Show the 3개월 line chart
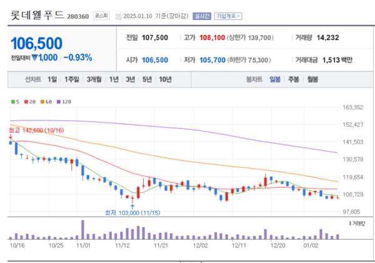The height and width of the screenshot is (263, 375). tap(94, 80)
